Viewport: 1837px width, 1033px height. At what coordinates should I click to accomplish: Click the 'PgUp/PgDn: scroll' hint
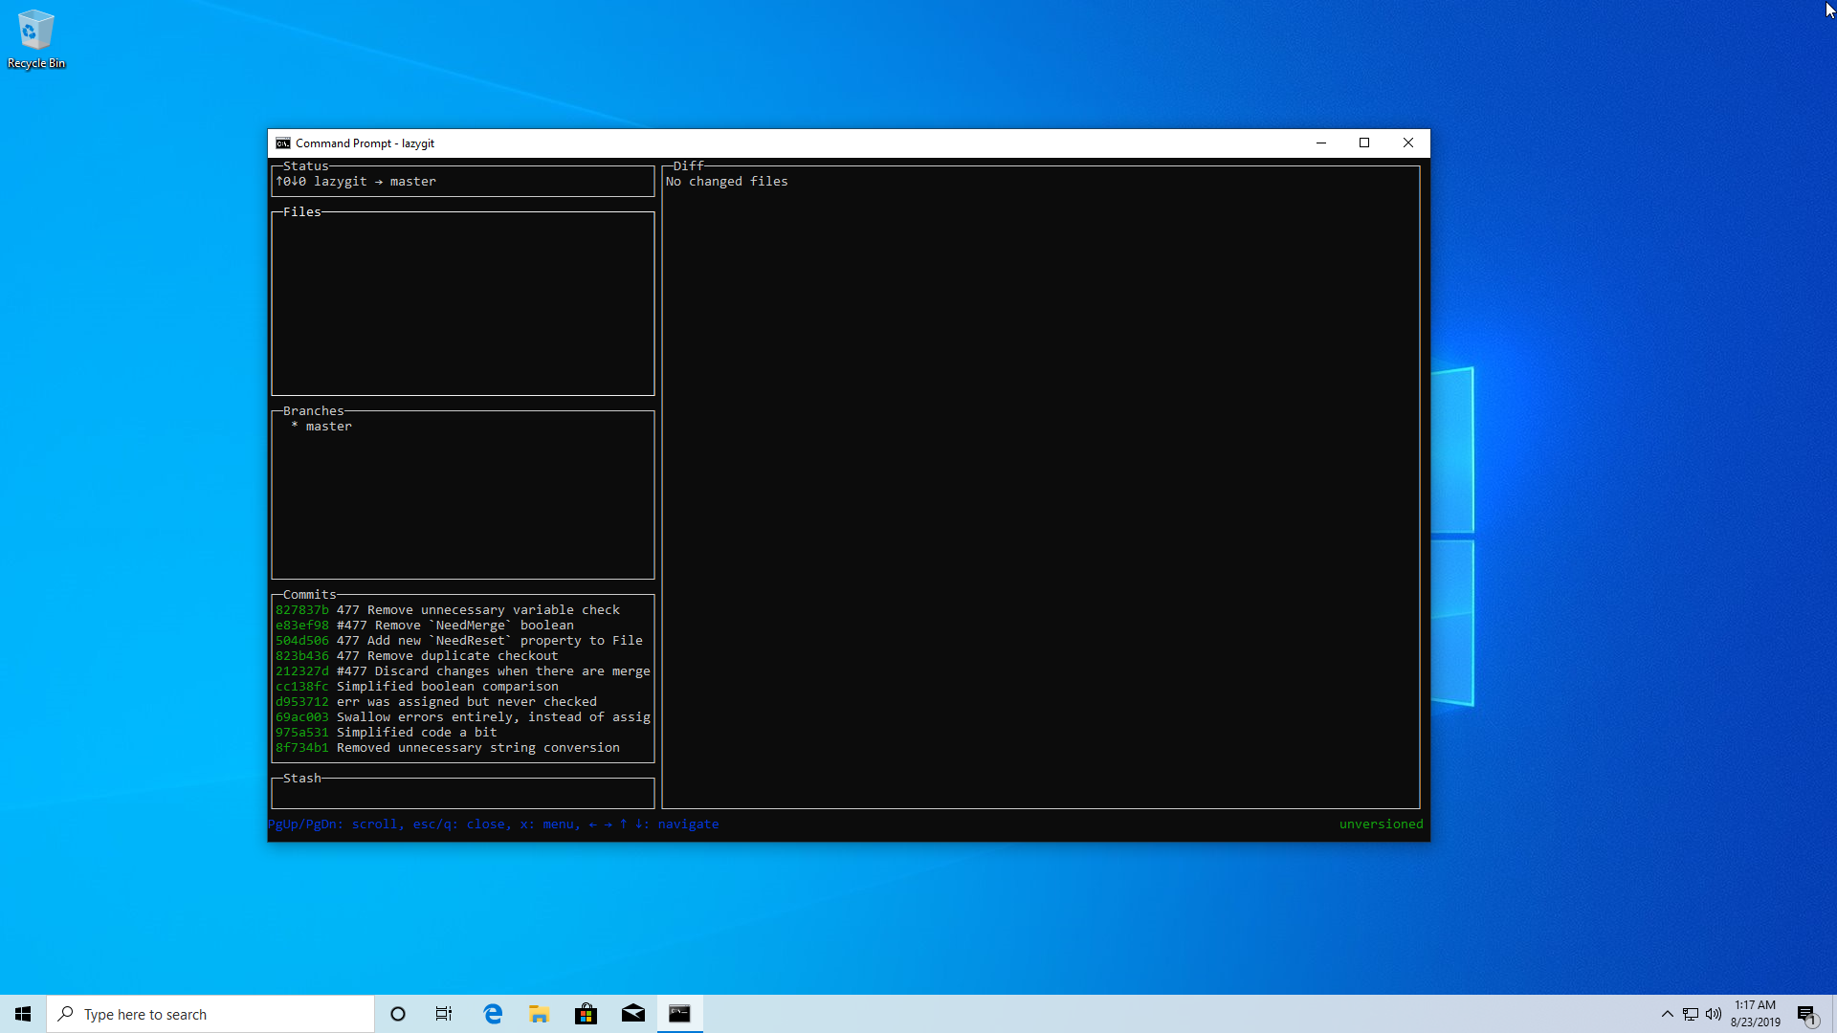[x=332, y=824]
